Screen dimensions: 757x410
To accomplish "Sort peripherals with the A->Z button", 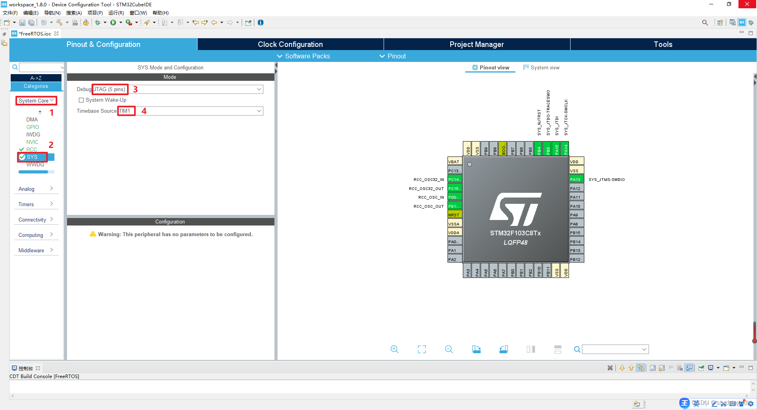I will point(36,78).
